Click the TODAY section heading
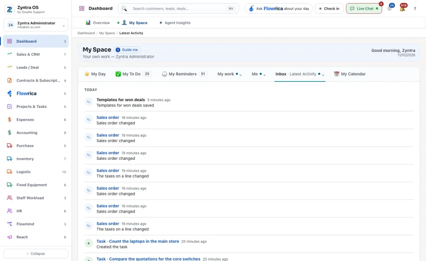The height and width of the screenshot is (261, 426). [x=91, y=90]
